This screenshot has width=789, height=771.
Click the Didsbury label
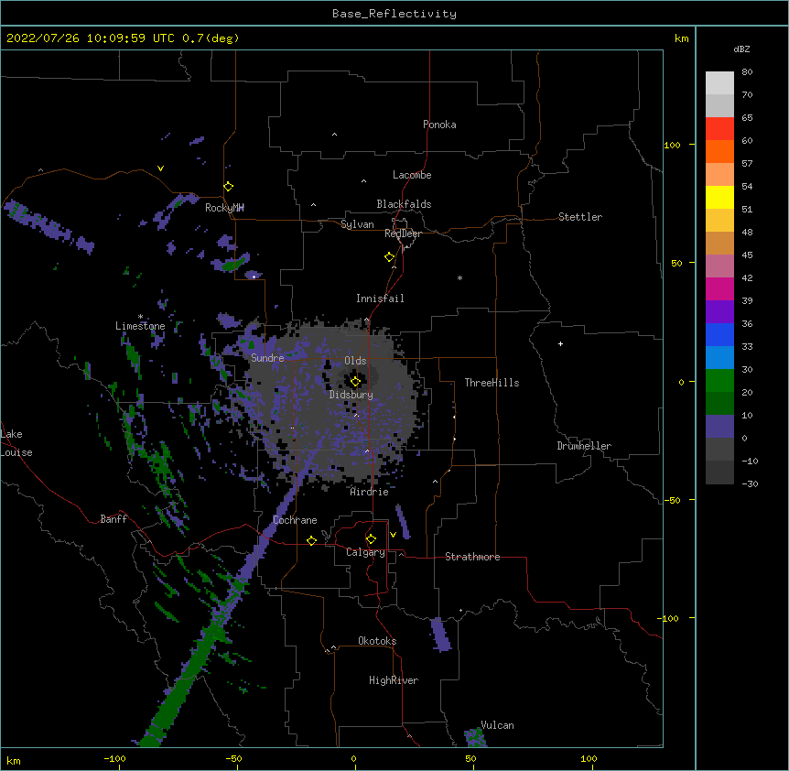[351, 395]
